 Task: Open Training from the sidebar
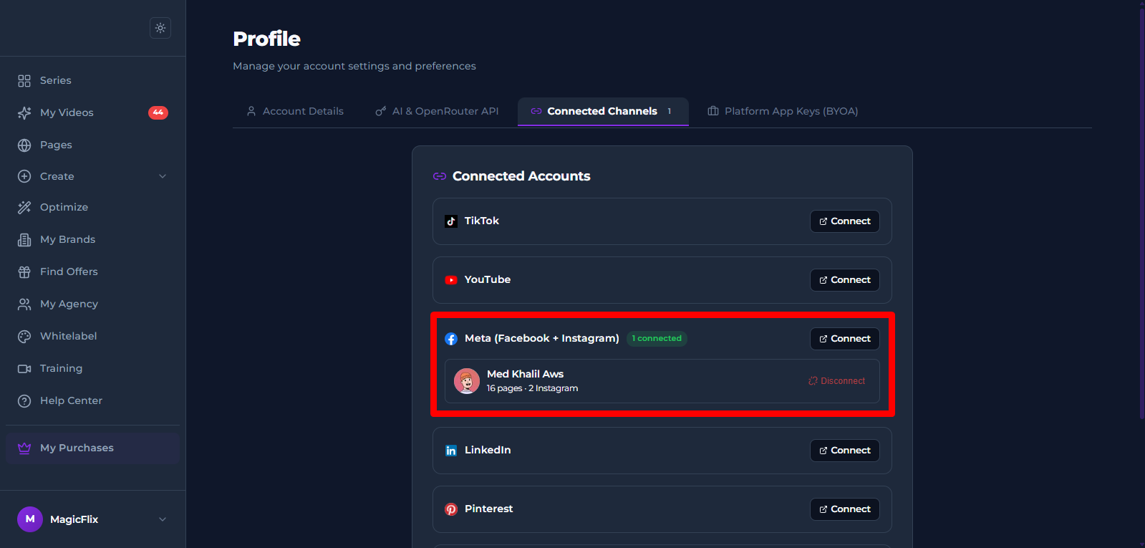[x=93, y=369]
